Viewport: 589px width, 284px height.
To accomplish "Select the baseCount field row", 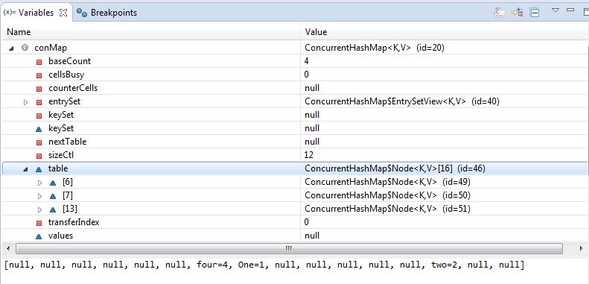I will point(295,61).
